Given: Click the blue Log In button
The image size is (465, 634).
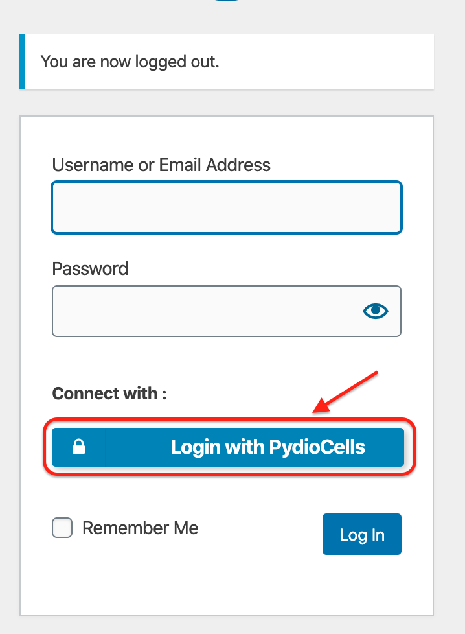Looking at the screenshot, I should 362,534.
